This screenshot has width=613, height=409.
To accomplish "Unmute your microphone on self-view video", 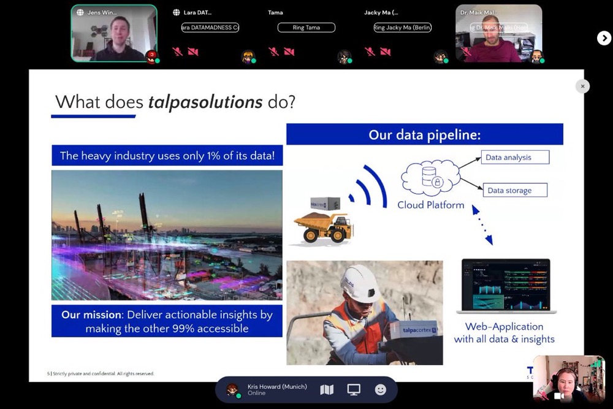I will tap(544, 397).
